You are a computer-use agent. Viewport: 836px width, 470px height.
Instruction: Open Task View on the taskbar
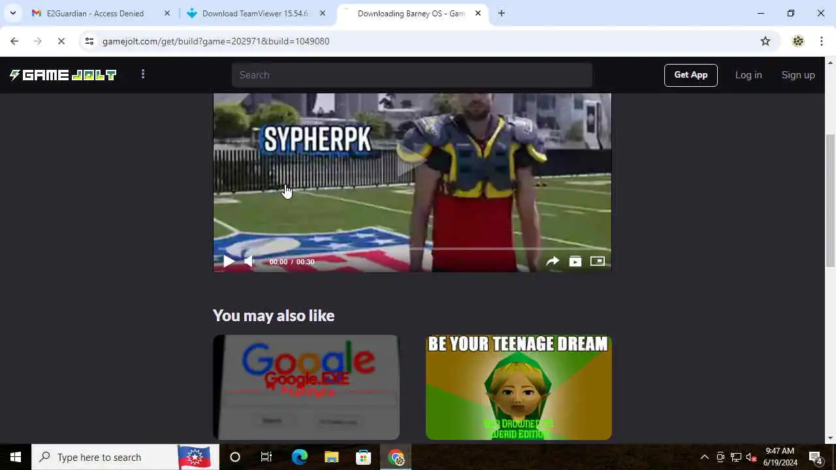(x=266, y=457)
